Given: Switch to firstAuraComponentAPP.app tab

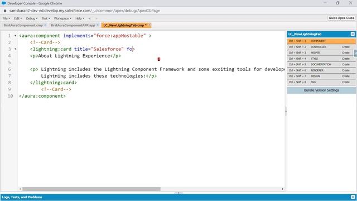Looking at the screenshot, I should click(73, 25).
